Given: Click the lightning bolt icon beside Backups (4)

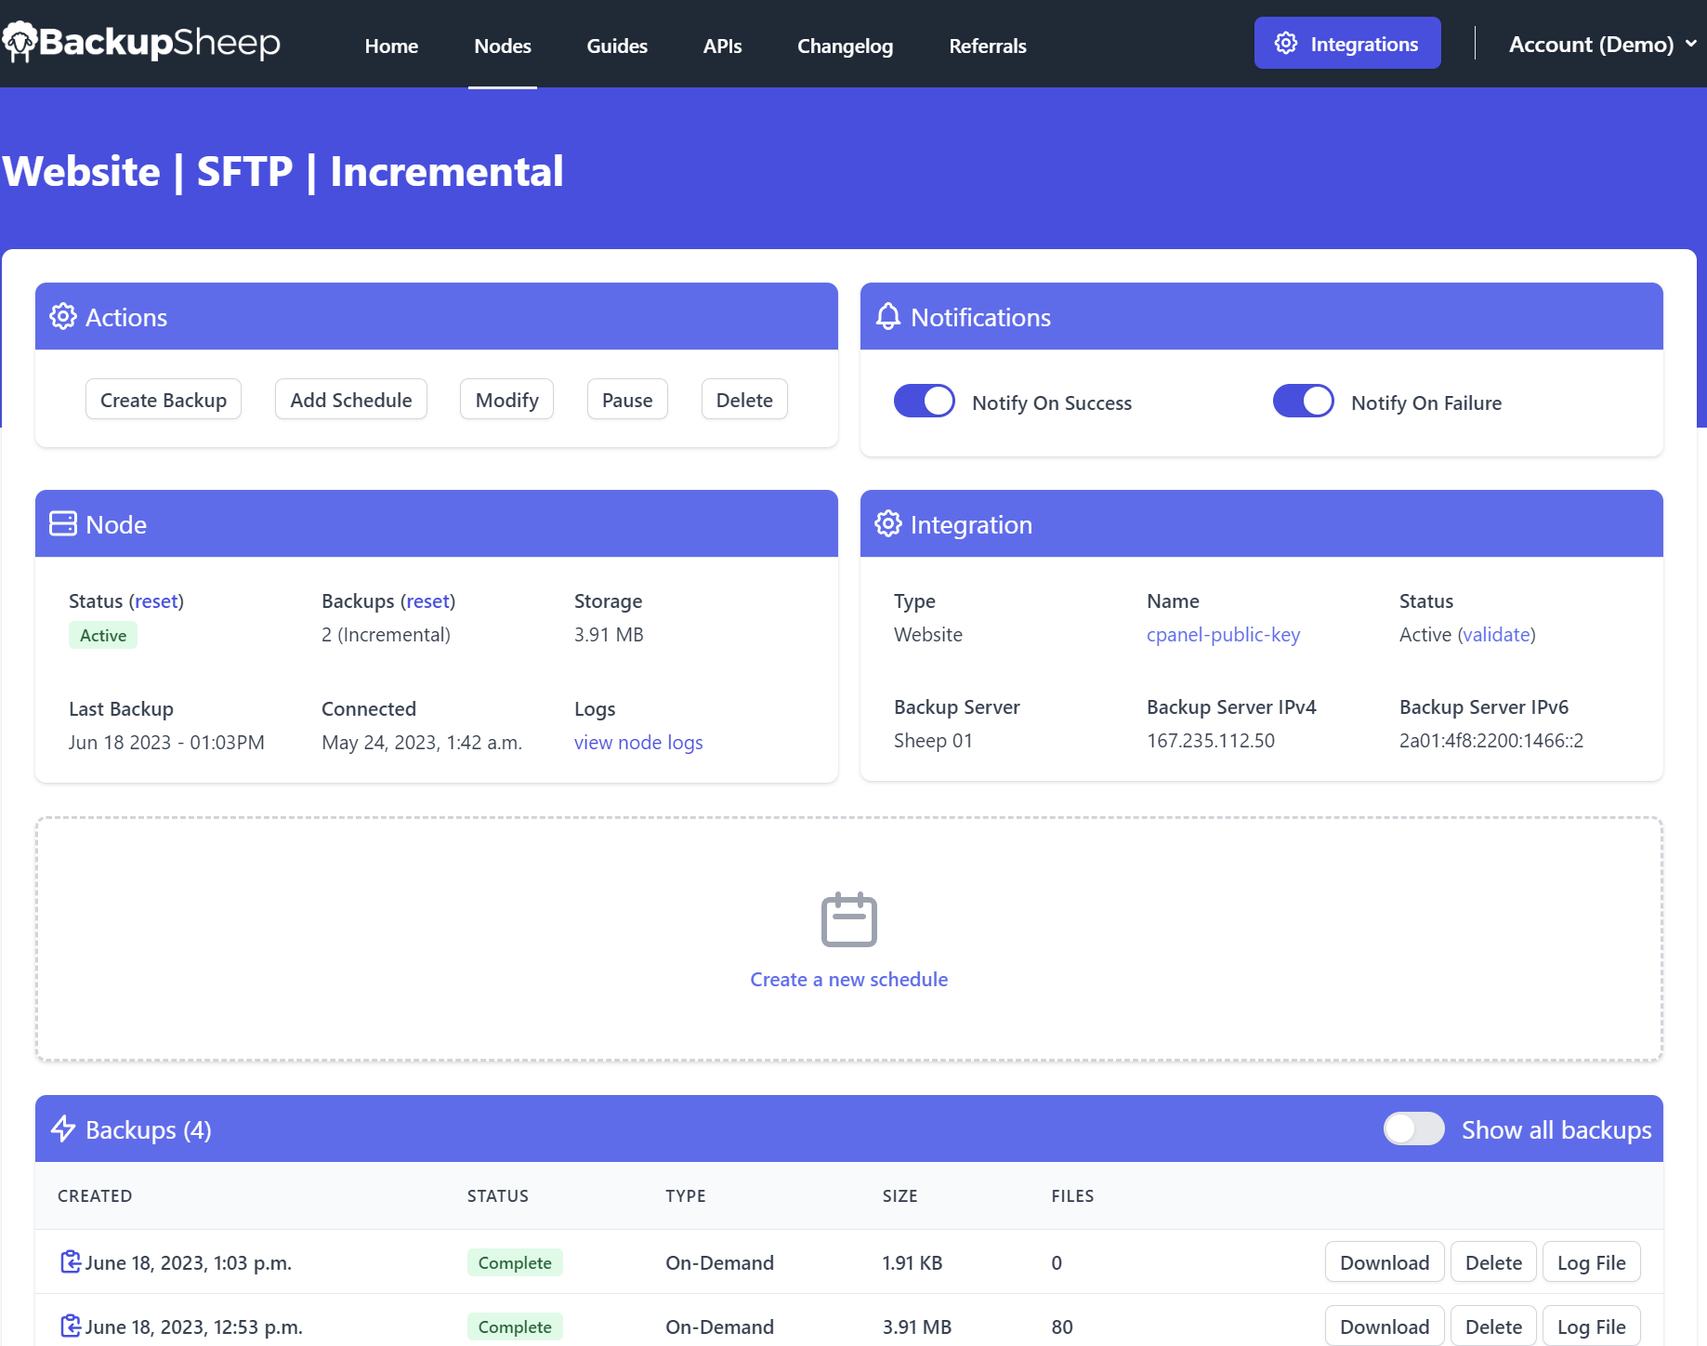Looking at the screenshot, I should pos(63,1128).
